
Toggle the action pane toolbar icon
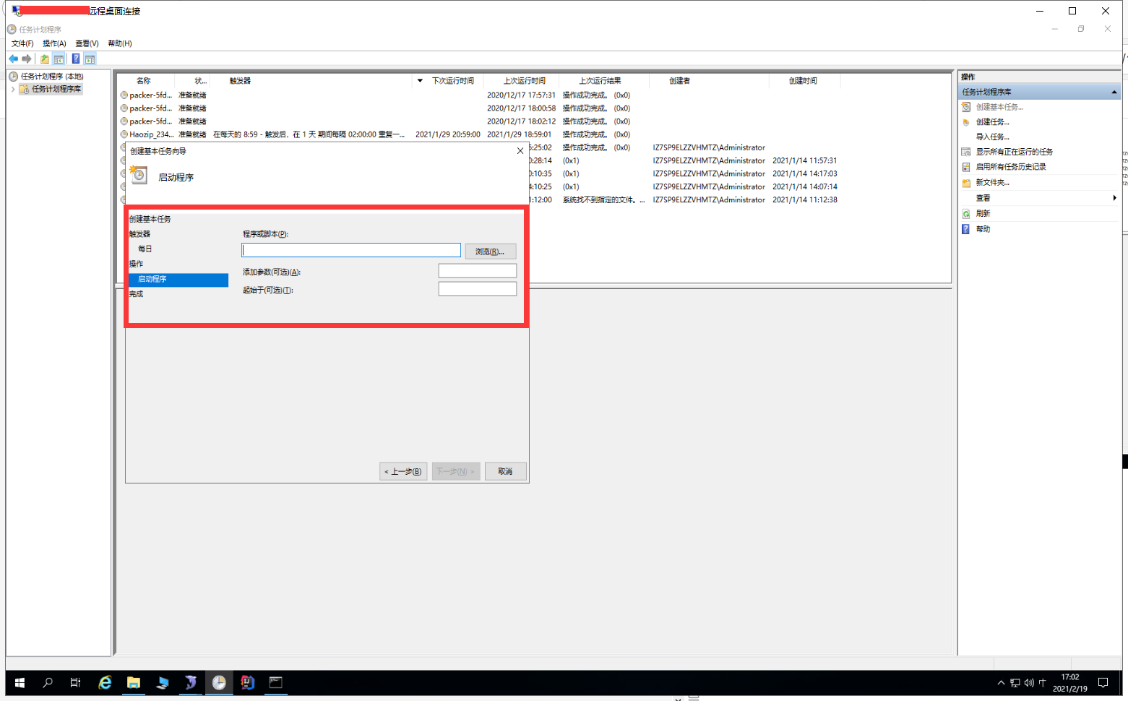tap(90, 59)
